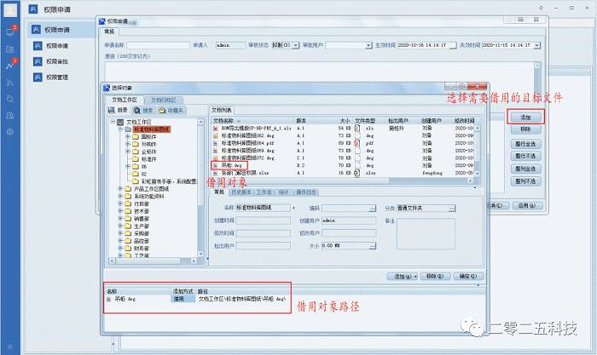Select the 吊柜.dwg file row

(x=230, y=164)
